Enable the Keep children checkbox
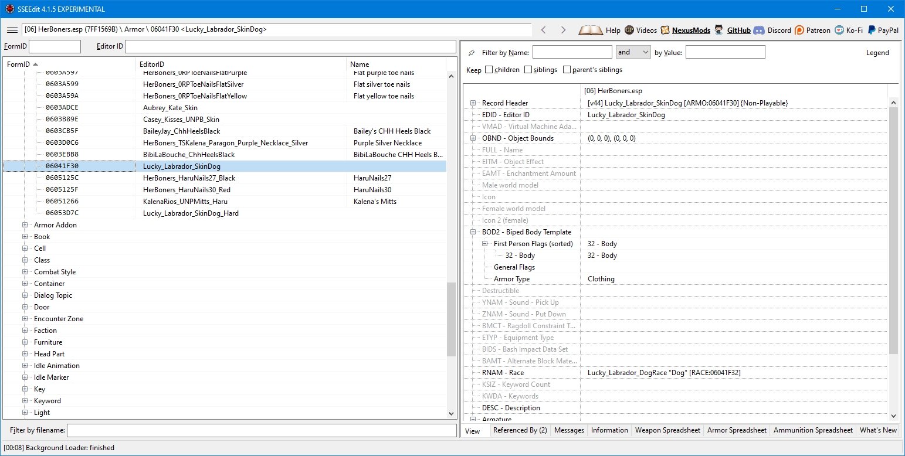 tap(489, 70)
